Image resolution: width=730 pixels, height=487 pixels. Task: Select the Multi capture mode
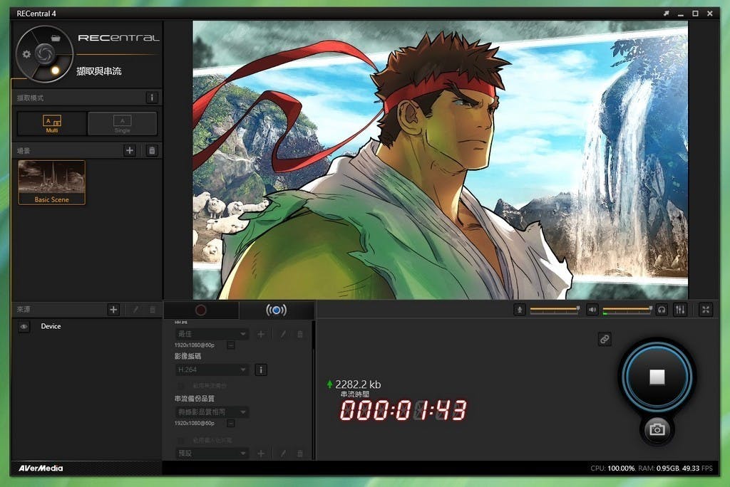[x=52, y=124]
